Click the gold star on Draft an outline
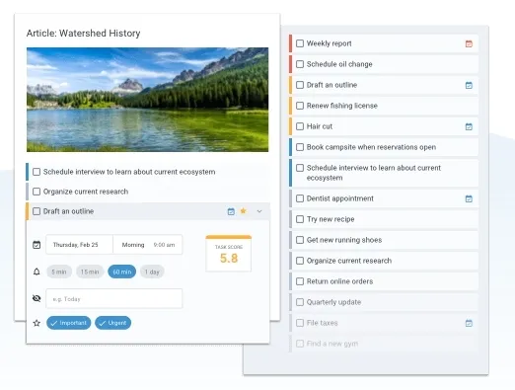Viewport: 515px width, 390px height. (243, 210)
